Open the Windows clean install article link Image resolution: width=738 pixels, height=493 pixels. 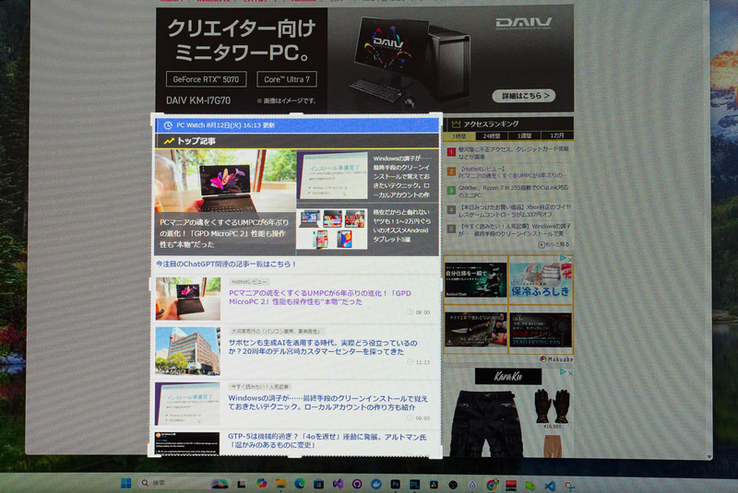(328, 403)
